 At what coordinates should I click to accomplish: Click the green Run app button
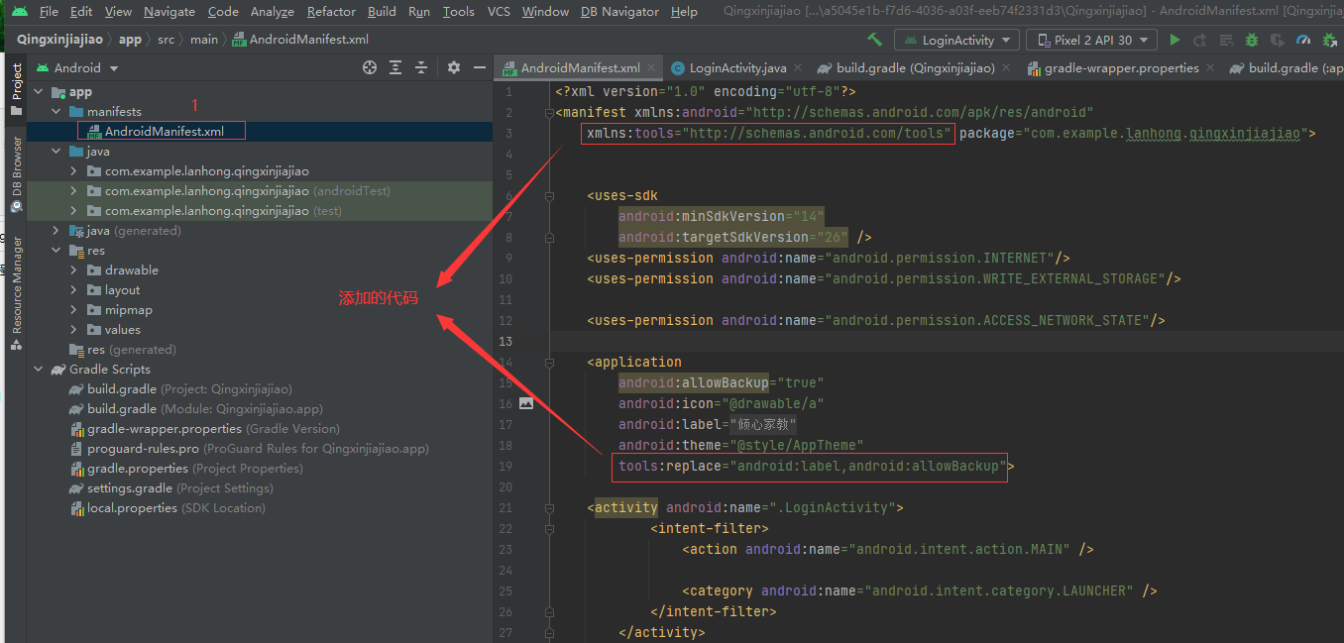(1175, 41)
